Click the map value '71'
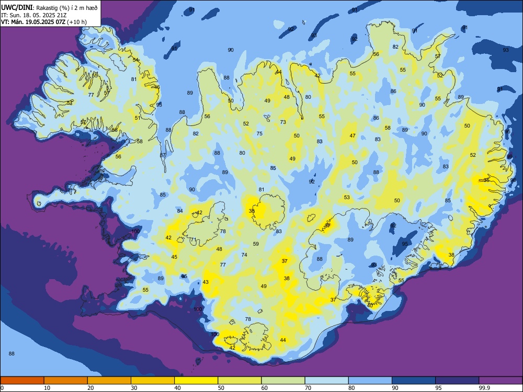Image resolution: width=523 pixels, height=392 pixels. [x=193, y=239]
